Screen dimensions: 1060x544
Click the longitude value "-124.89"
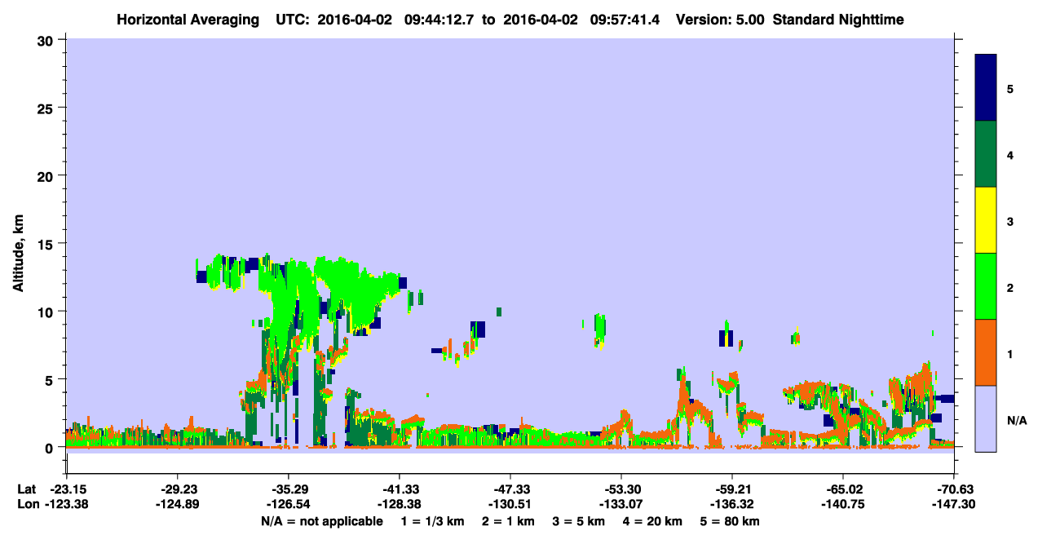click(177, 505)
